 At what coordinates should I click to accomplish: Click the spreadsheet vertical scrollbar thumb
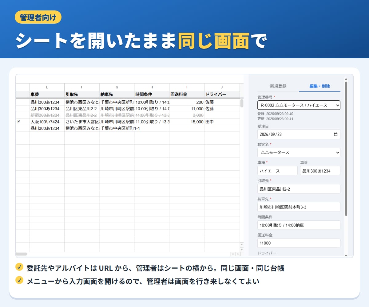[242, 103]
